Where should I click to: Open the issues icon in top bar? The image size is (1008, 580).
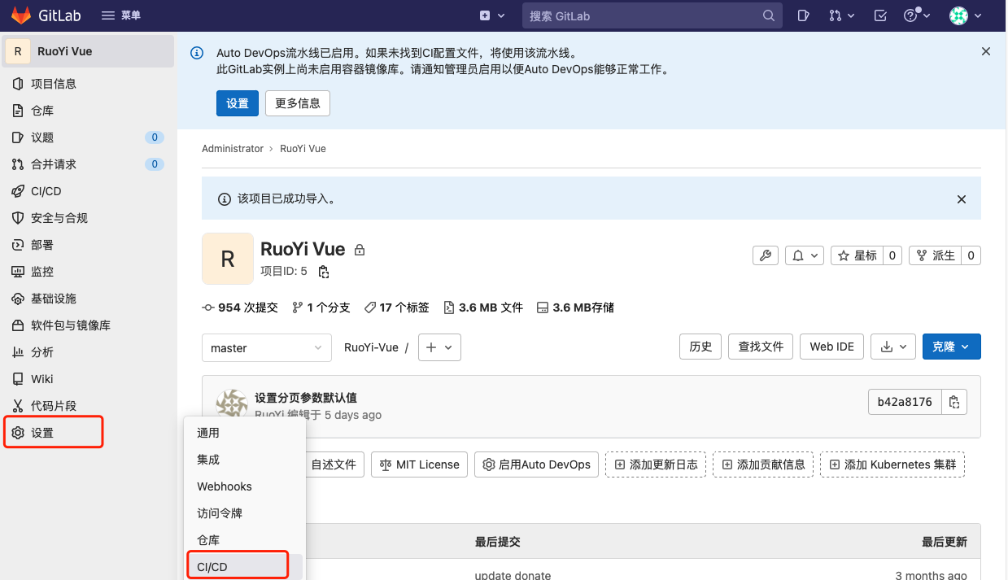click(803, 15)
